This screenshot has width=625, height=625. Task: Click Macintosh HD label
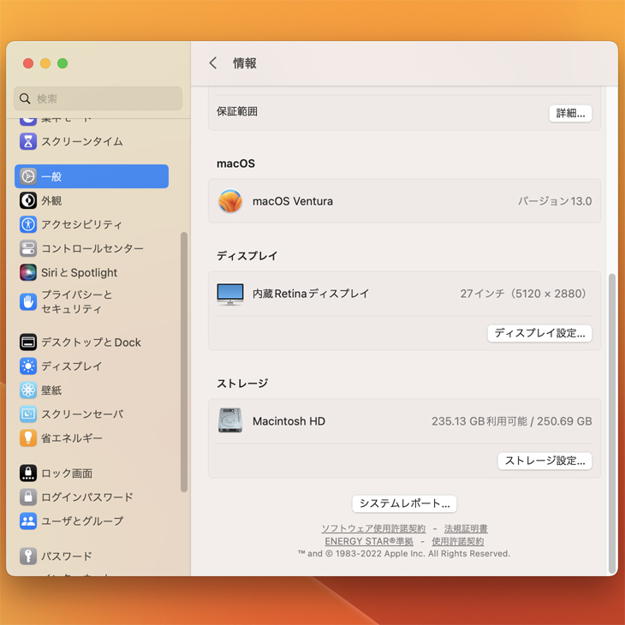coord(289,421)
